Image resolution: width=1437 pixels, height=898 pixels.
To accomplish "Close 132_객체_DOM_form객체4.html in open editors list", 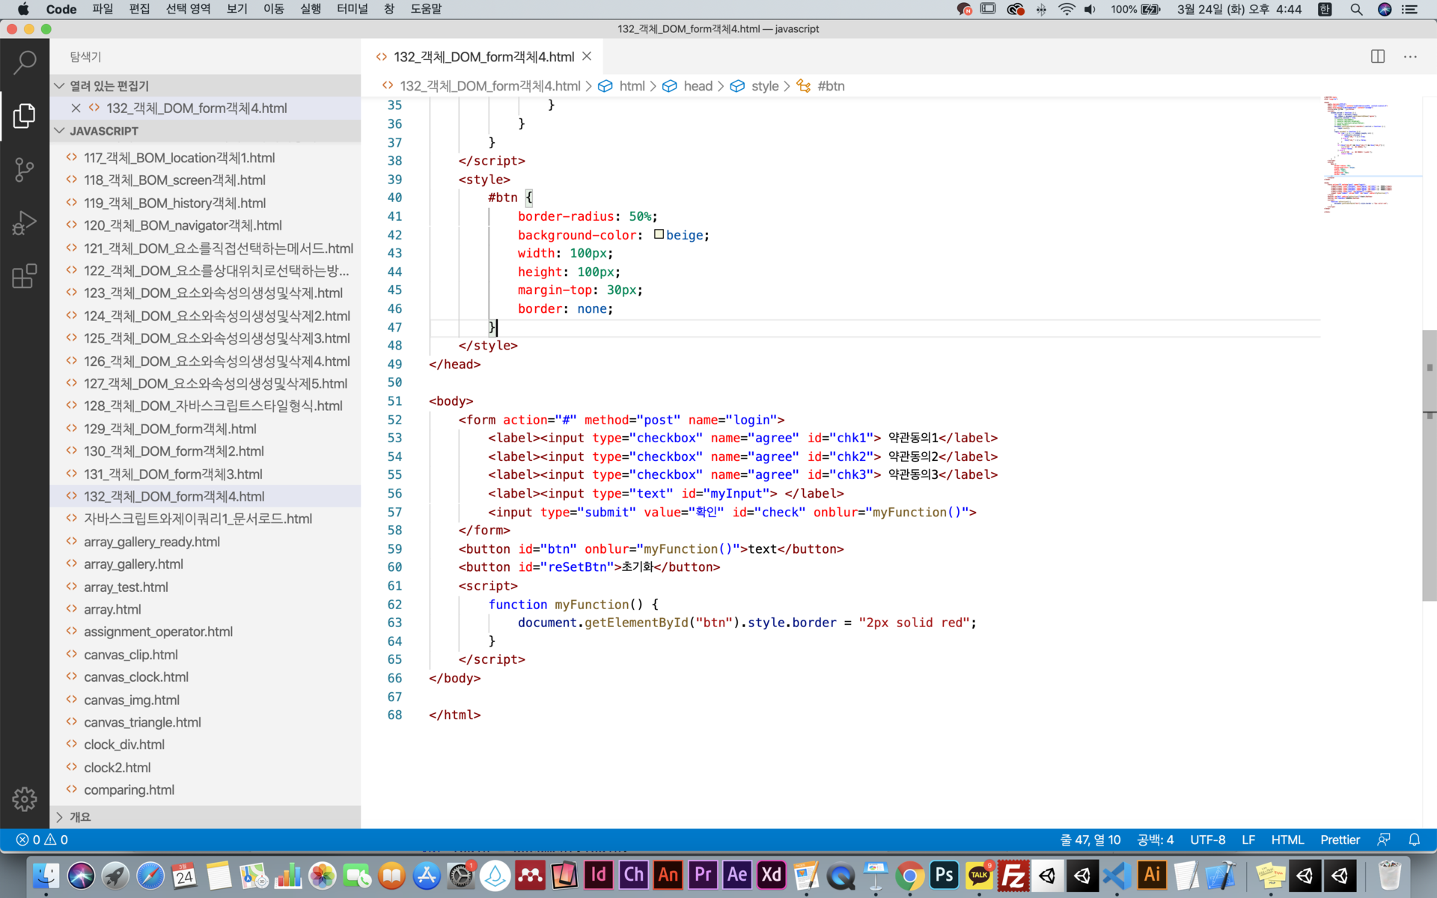I will point(76,108).
